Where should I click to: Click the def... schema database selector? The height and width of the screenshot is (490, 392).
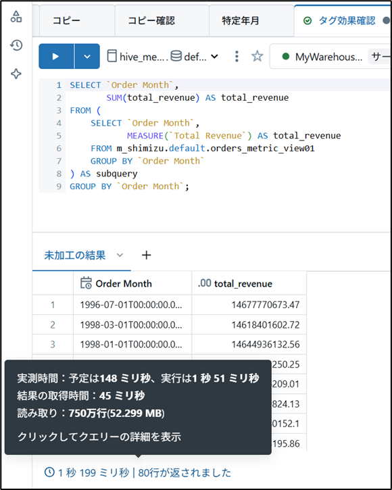[x=188, y=57]
